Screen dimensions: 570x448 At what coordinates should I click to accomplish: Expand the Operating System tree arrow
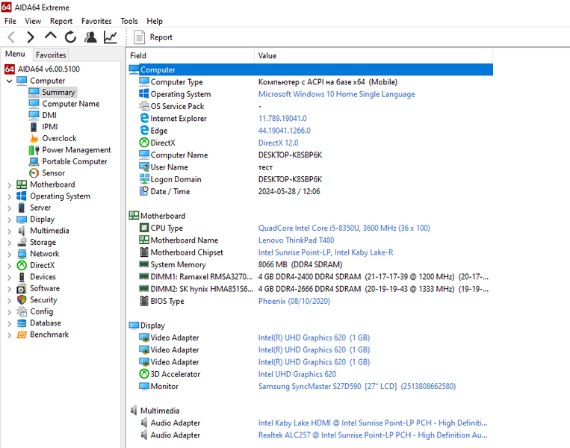tap(10, 196)
